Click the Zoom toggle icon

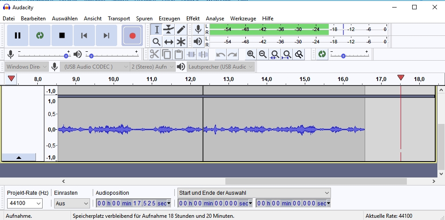coord(299,54)
